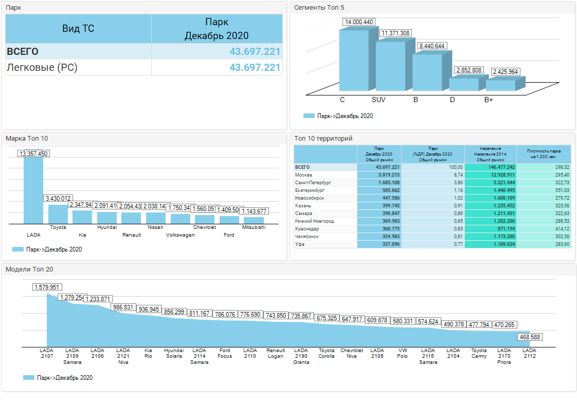
Task: Click the Toyota bar in brand chart
Action: [58, 214]
